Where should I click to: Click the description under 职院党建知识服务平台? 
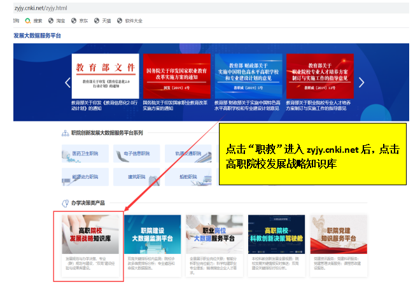(x=337, y=264)
